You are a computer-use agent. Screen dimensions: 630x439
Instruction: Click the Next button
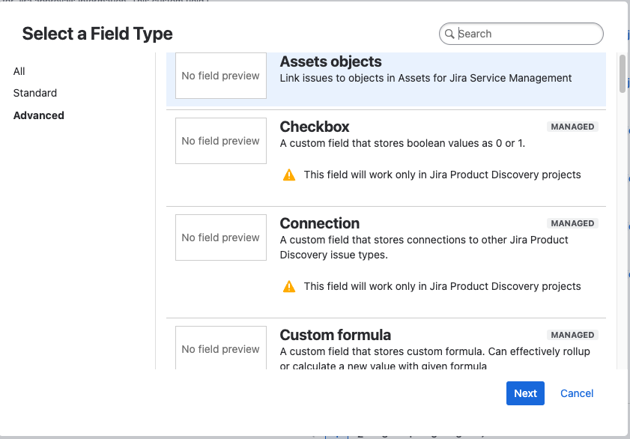(525, 393)
